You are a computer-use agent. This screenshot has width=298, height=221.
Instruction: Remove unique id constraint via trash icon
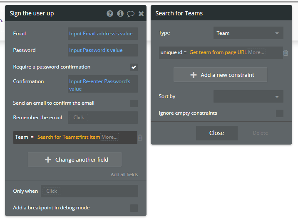tap(286, 53)
